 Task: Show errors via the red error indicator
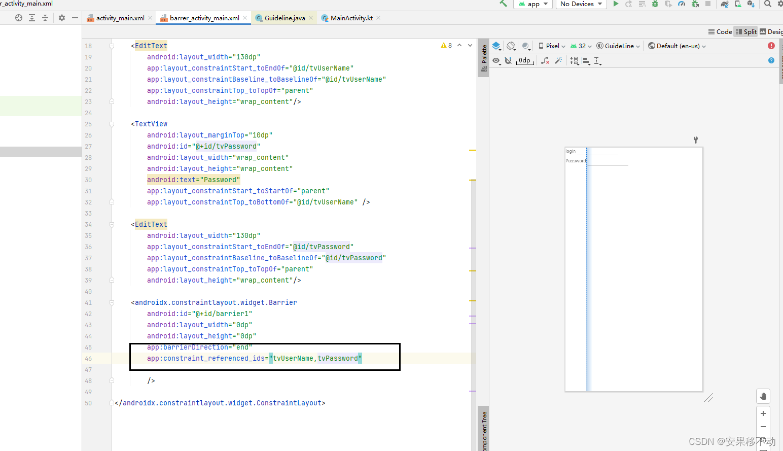point(771,45)
